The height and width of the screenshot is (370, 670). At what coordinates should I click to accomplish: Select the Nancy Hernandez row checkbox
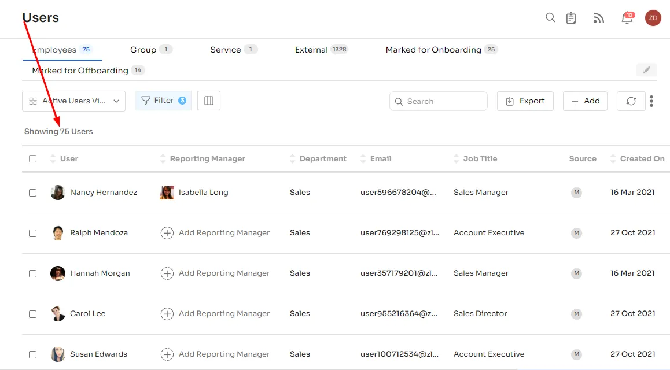pos(33,193)
